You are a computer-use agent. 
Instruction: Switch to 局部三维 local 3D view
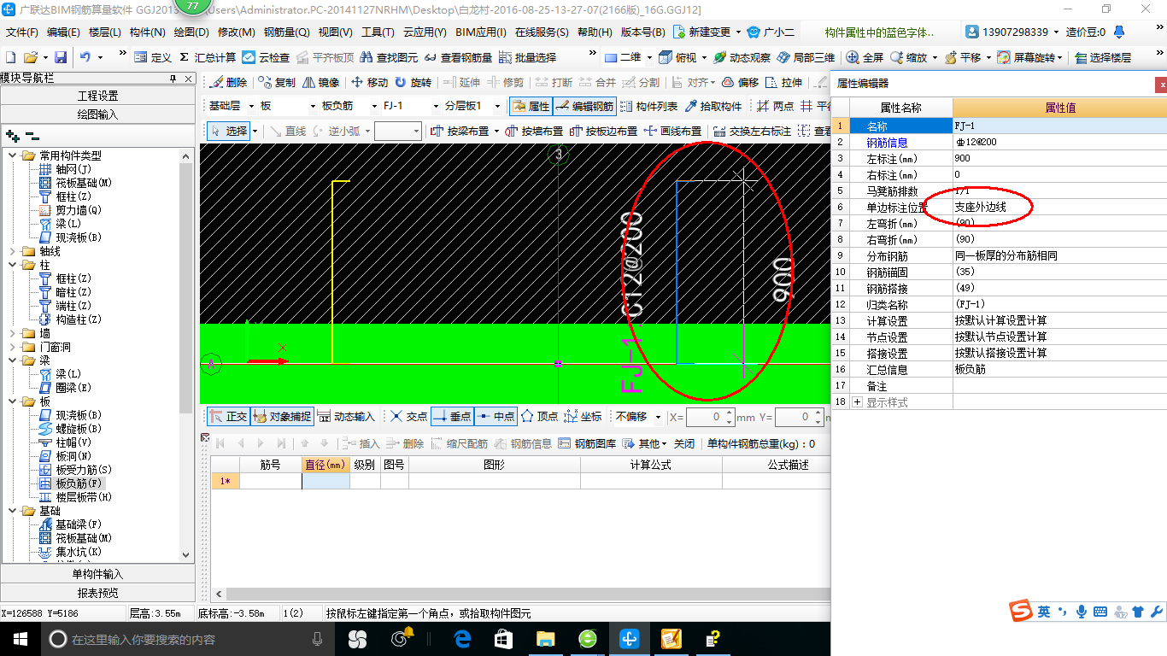coord(806,57)
